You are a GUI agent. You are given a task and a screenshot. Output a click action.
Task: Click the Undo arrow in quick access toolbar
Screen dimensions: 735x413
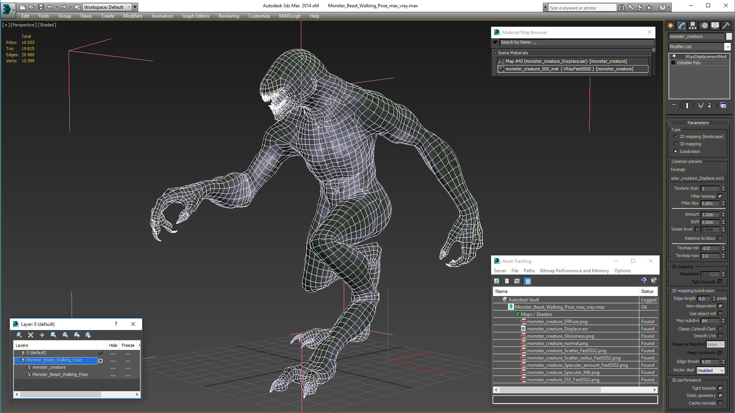pyautogui.click(x=50, y=7)
